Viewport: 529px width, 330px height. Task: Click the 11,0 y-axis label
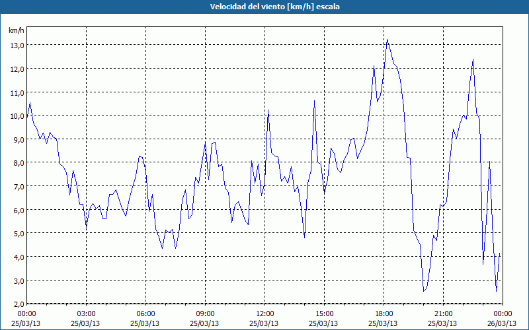tap(17, 92)
